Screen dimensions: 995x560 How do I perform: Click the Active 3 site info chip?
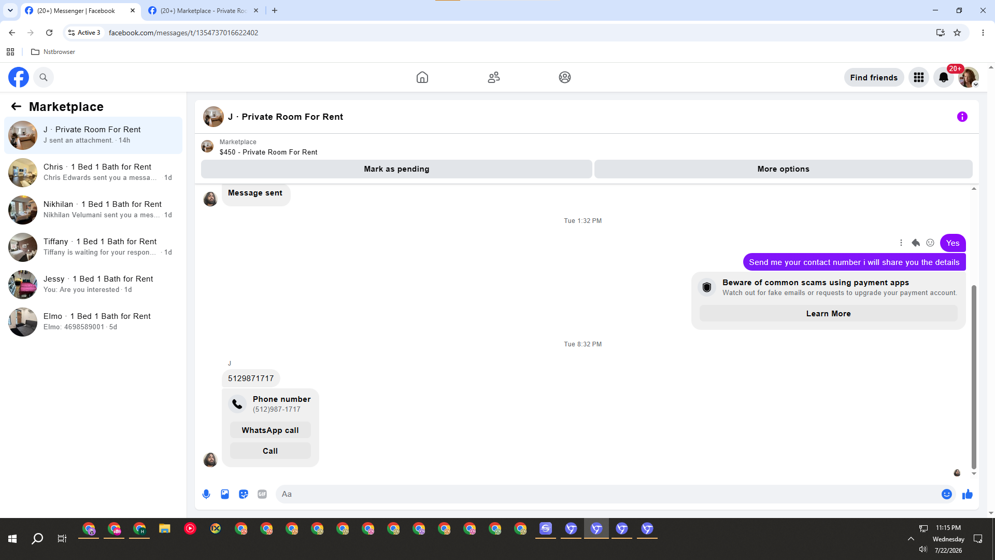(85, 33)
